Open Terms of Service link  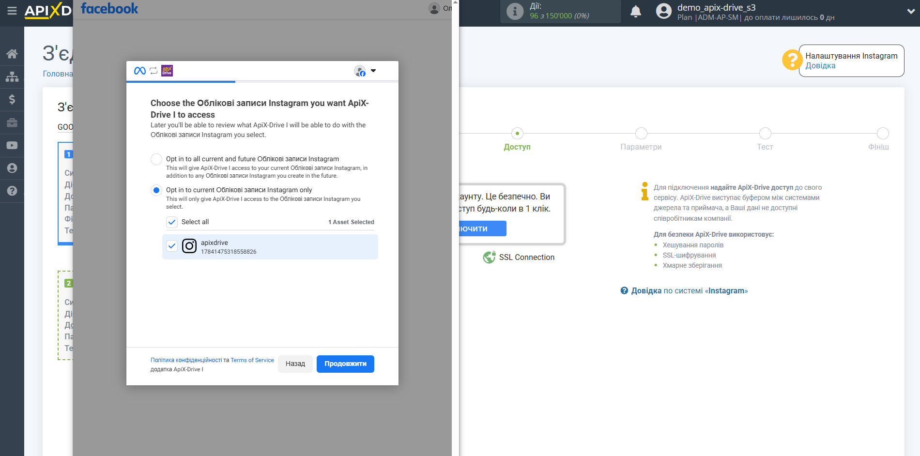point(252,360)
